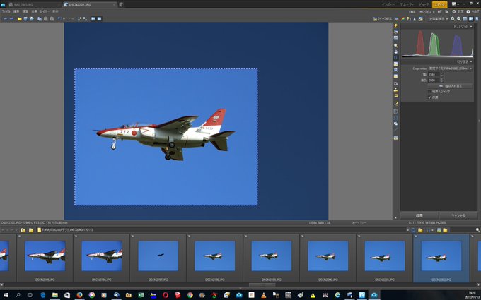Open Opera from the taskbar

[x=166, y=295]
